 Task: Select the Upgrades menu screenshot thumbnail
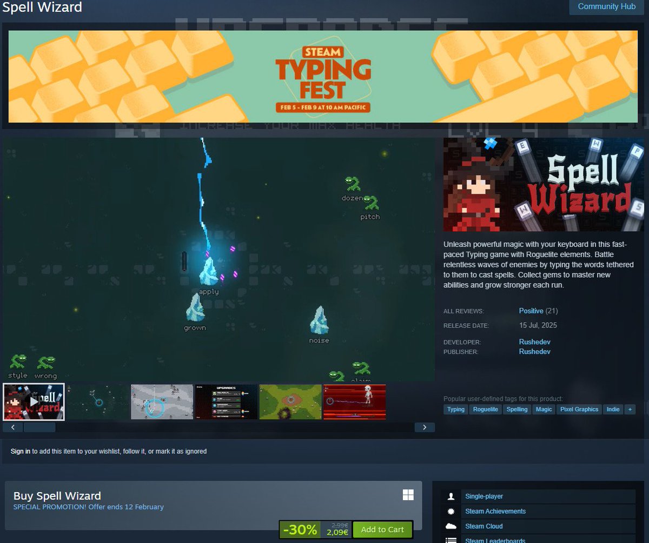[x=226, y=402]
